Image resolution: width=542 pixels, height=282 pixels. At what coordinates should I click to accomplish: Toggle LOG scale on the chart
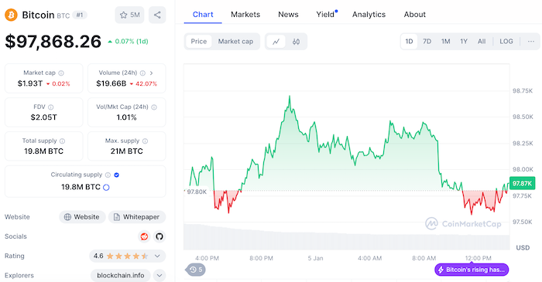click(506, 42)
